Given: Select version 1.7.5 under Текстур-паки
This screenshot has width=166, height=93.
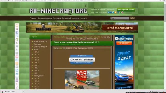Looking at the screenshot, I should [x=36, y=81].
